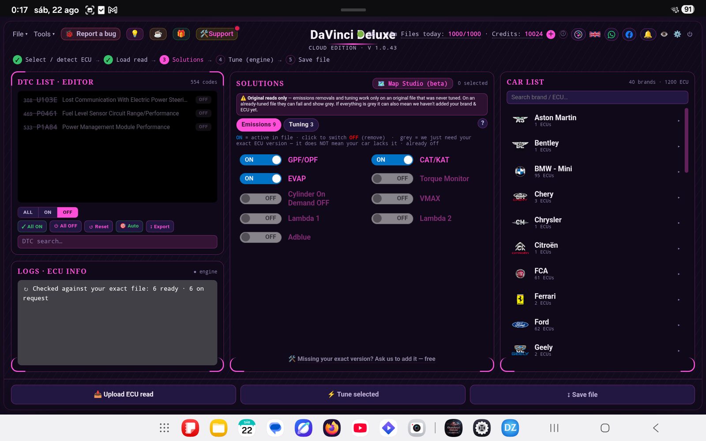Open the app drawer grid icon
This screenshot has width=706, height=441.
[164, 428]
